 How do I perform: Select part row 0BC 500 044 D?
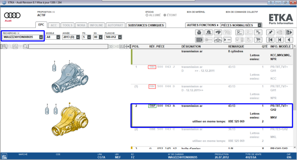click(x=212, y=94)
